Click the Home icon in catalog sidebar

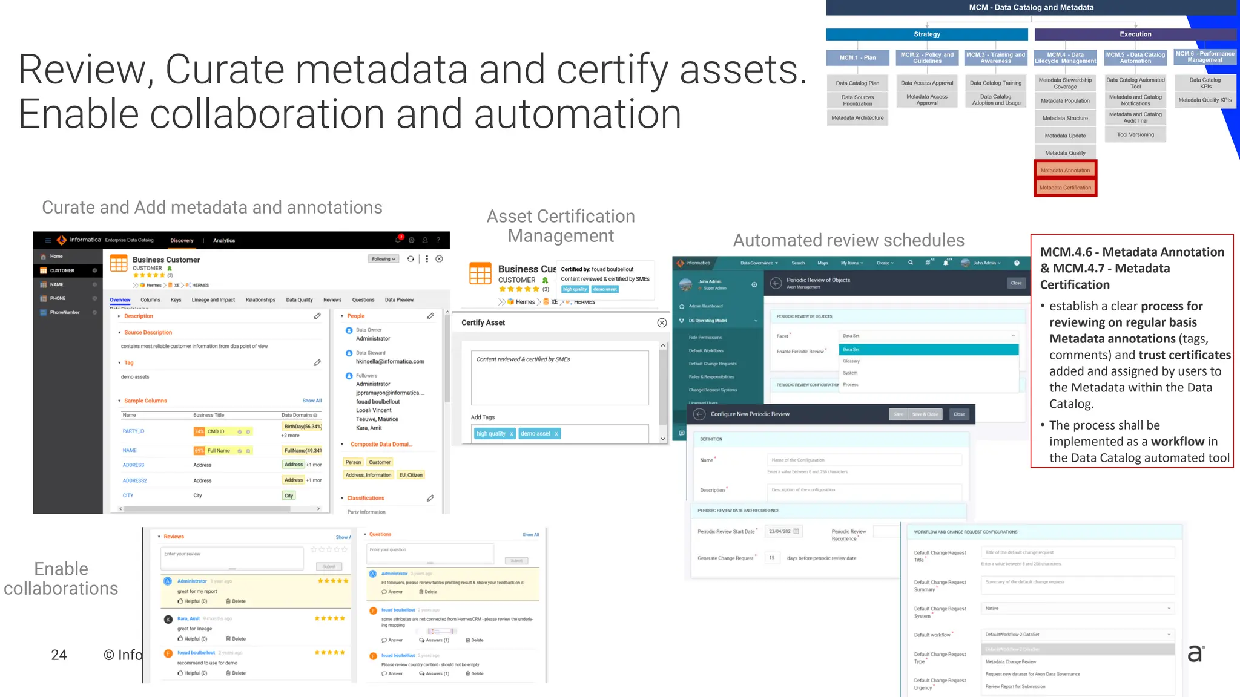point(44,257)
